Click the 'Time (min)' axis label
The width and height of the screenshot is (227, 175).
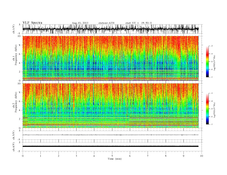pos(115,159)
